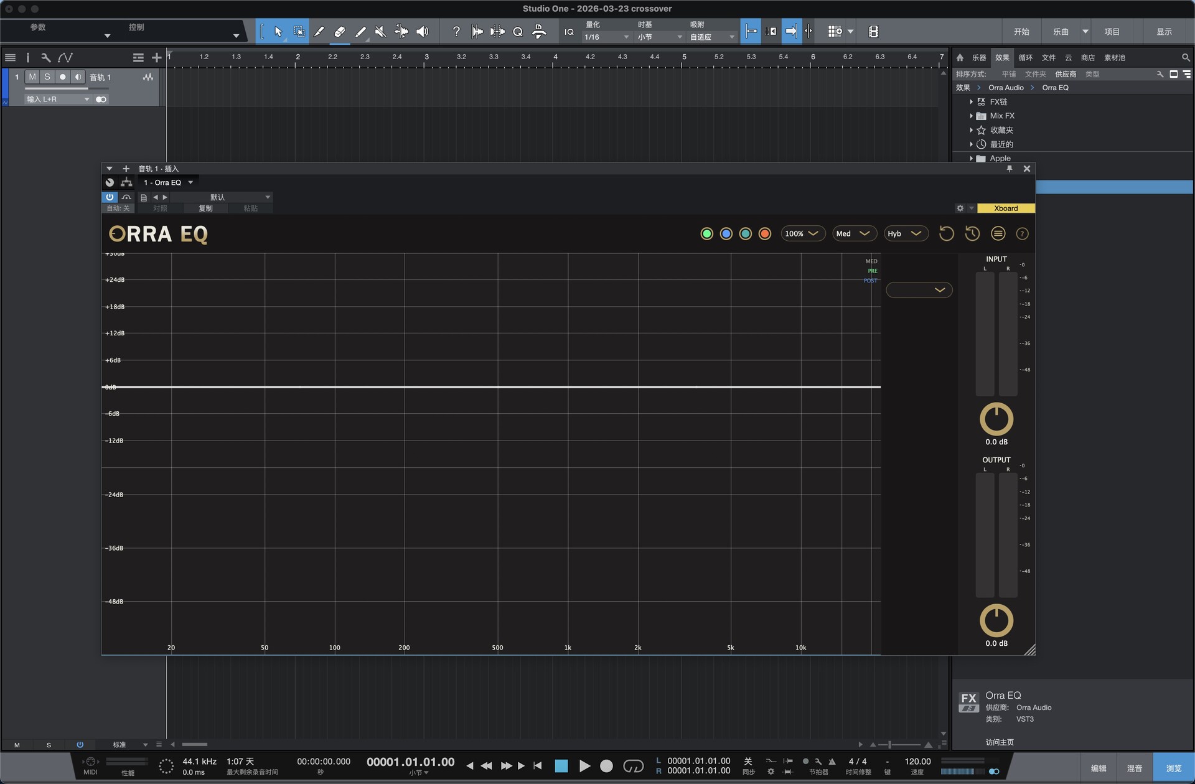The image size is (1195, 784).
Task: Open the 默认 preset dropdown
Action: pos(221,197)
